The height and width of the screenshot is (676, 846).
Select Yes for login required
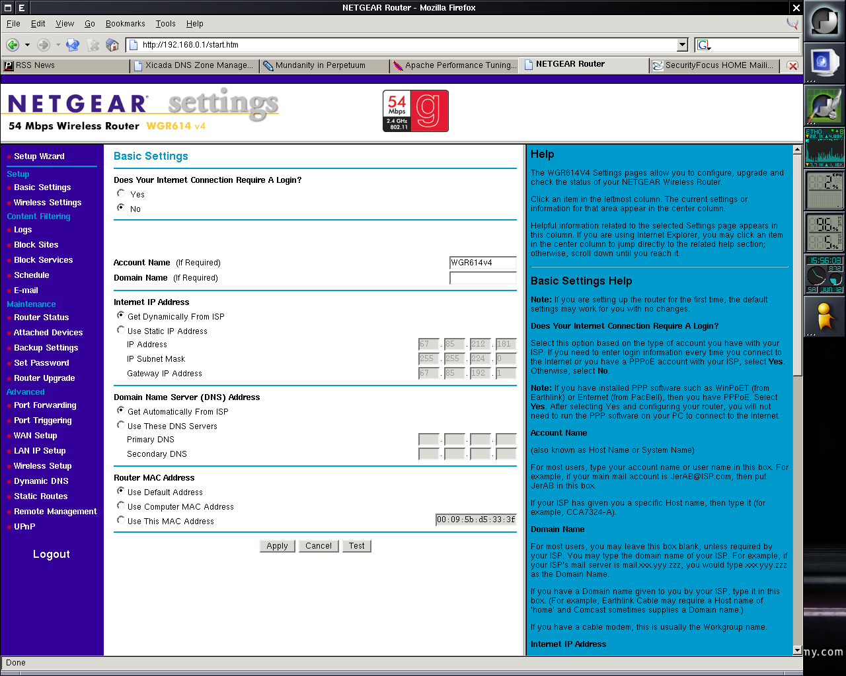pyautogui.click(x=121, y=193)
